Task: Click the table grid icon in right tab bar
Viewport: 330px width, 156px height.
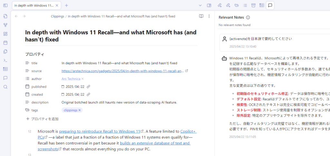Action: tap(262, 5)
